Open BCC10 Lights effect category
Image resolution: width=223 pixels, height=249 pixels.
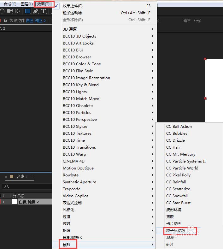point(105,92)
